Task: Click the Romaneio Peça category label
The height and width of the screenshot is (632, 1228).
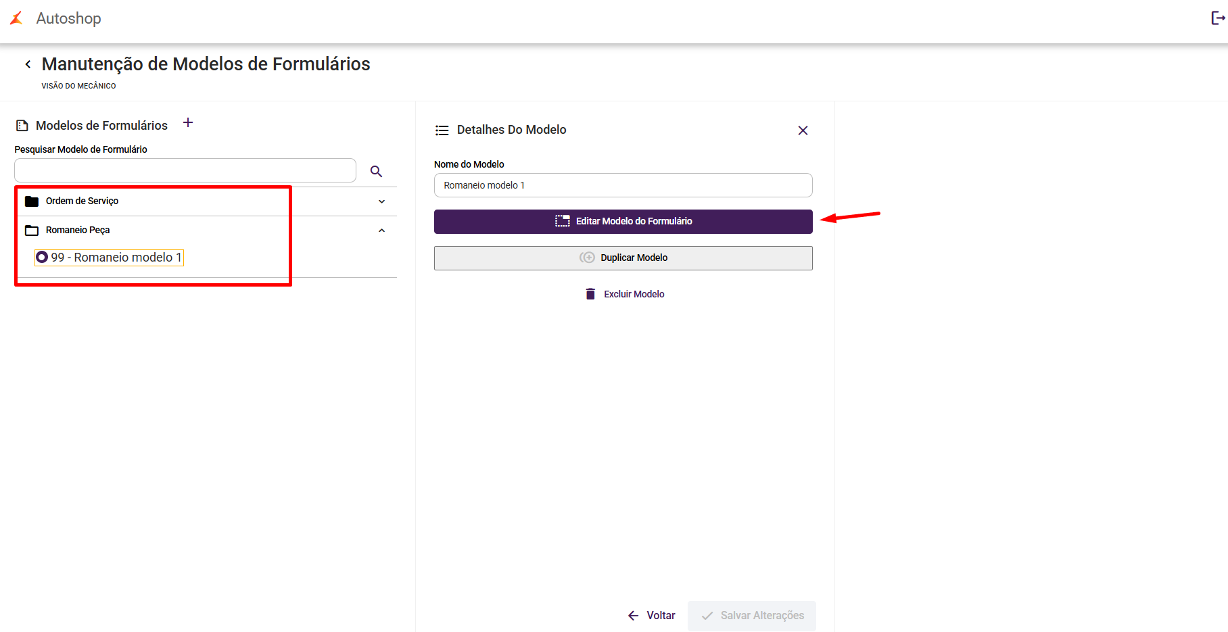Action: coord(78,230)
